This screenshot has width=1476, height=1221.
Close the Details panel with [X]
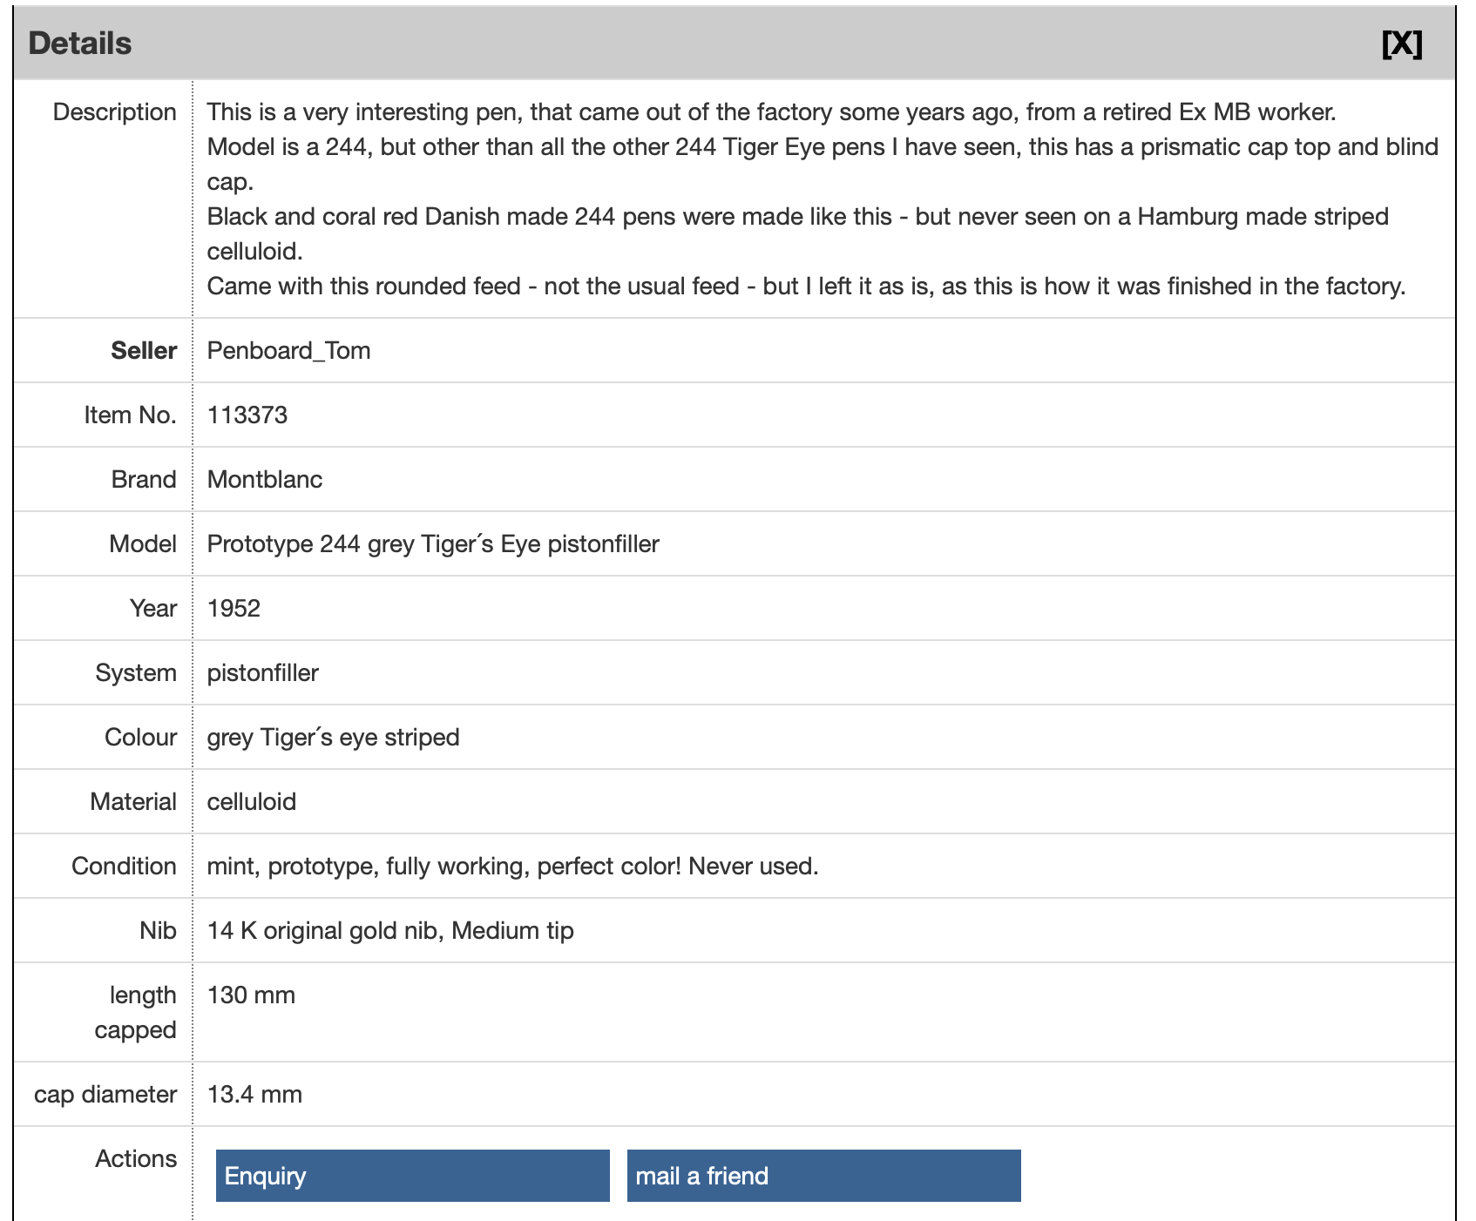[1401, 44]
